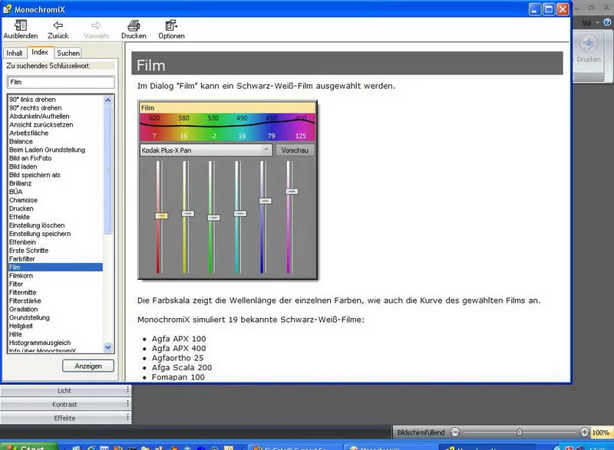
Task: Click the Bildschirmfüllend zoom slider handle
Action: click(x=520, y=432)
